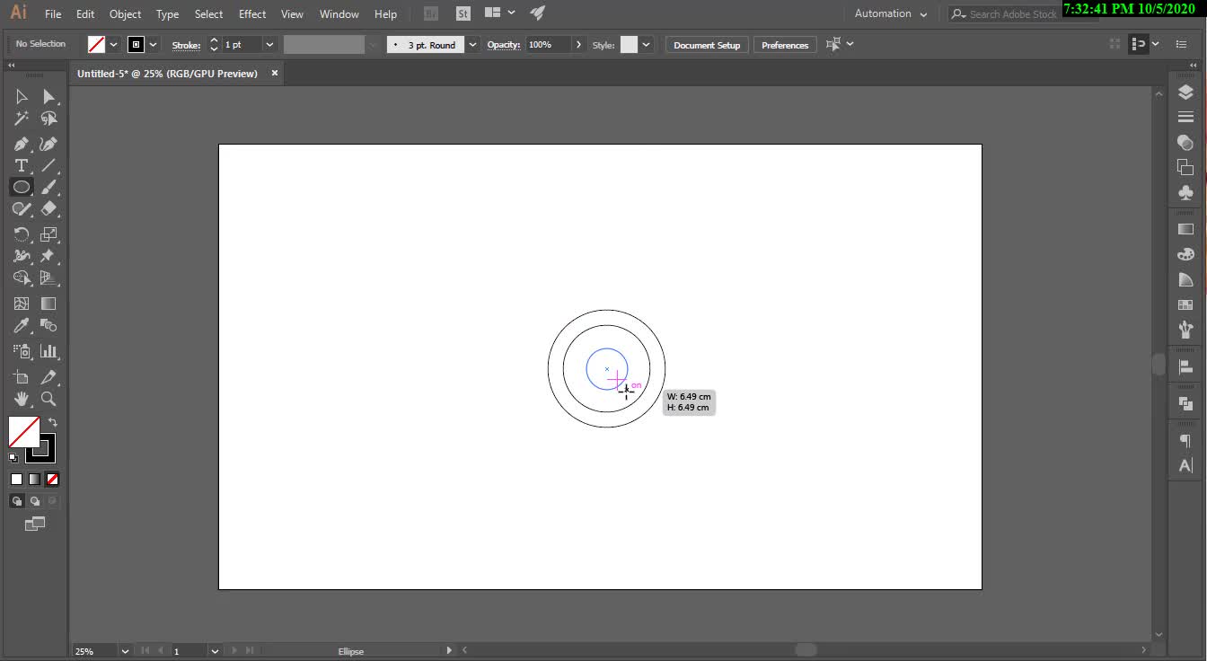Select the Direct Selection arrow tool

pos(48,97)
